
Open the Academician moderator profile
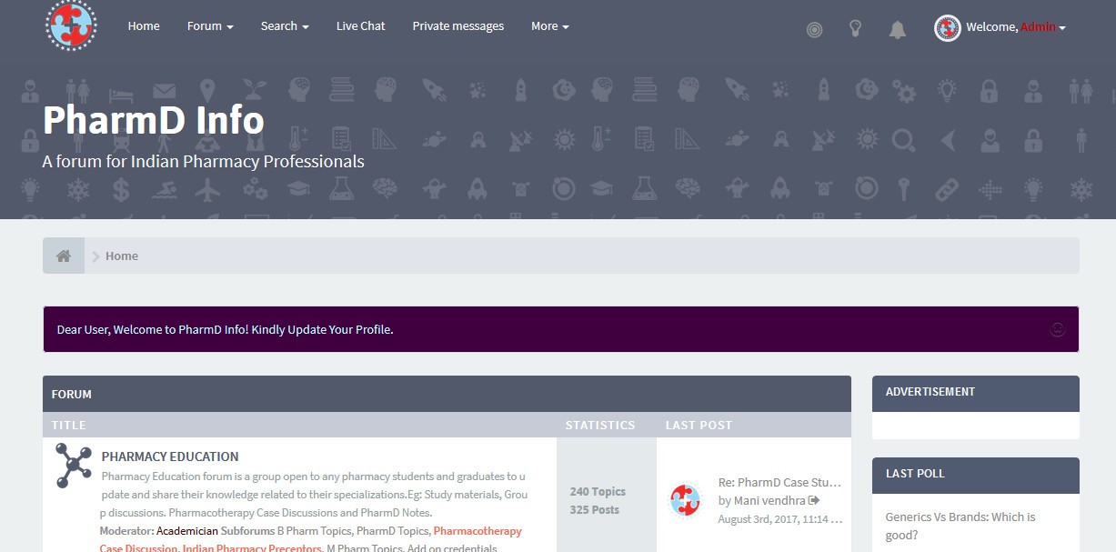tap(187, 530)
